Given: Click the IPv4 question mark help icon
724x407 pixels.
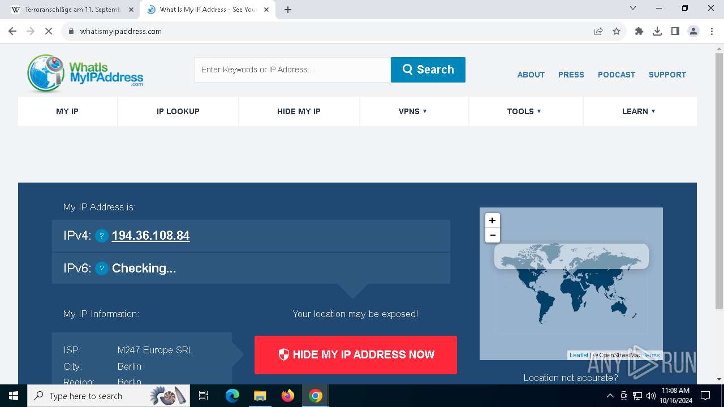Looking at the screenshot, I should [102, 236].
